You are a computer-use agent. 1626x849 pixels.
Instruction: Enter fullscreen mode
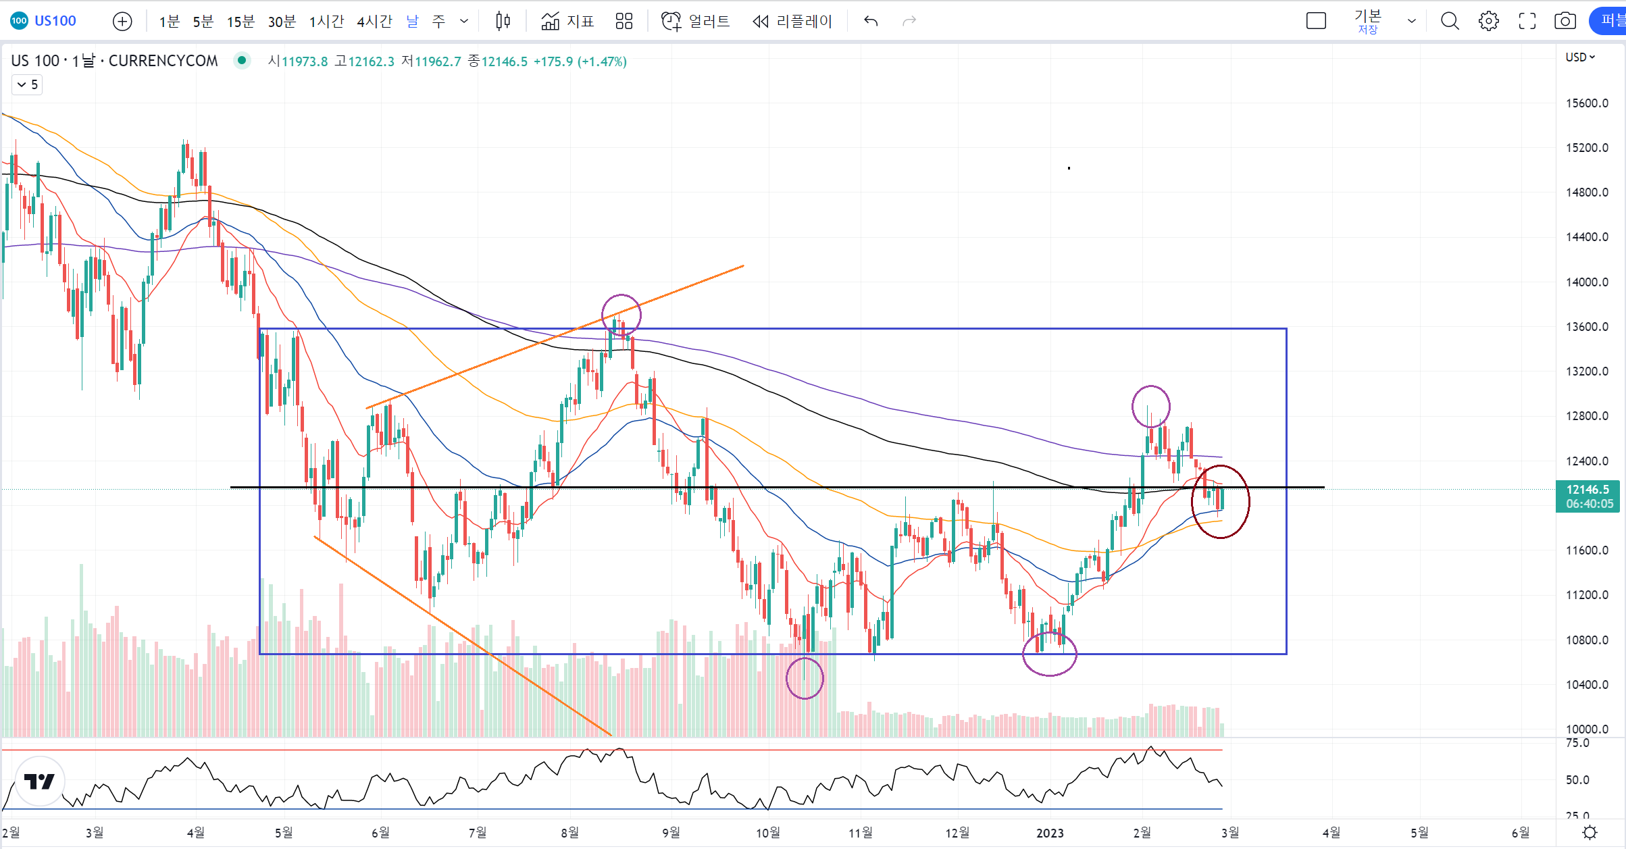(1527, 22)
